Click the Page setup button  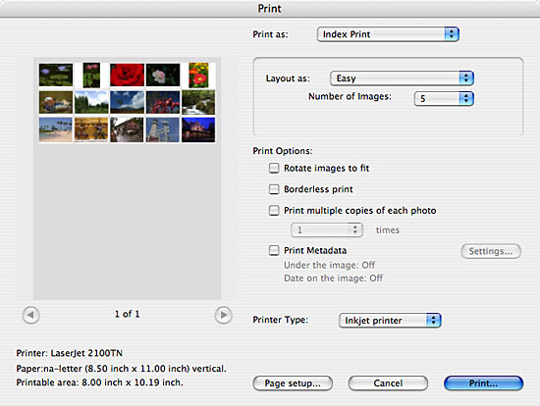pos(293,383)
